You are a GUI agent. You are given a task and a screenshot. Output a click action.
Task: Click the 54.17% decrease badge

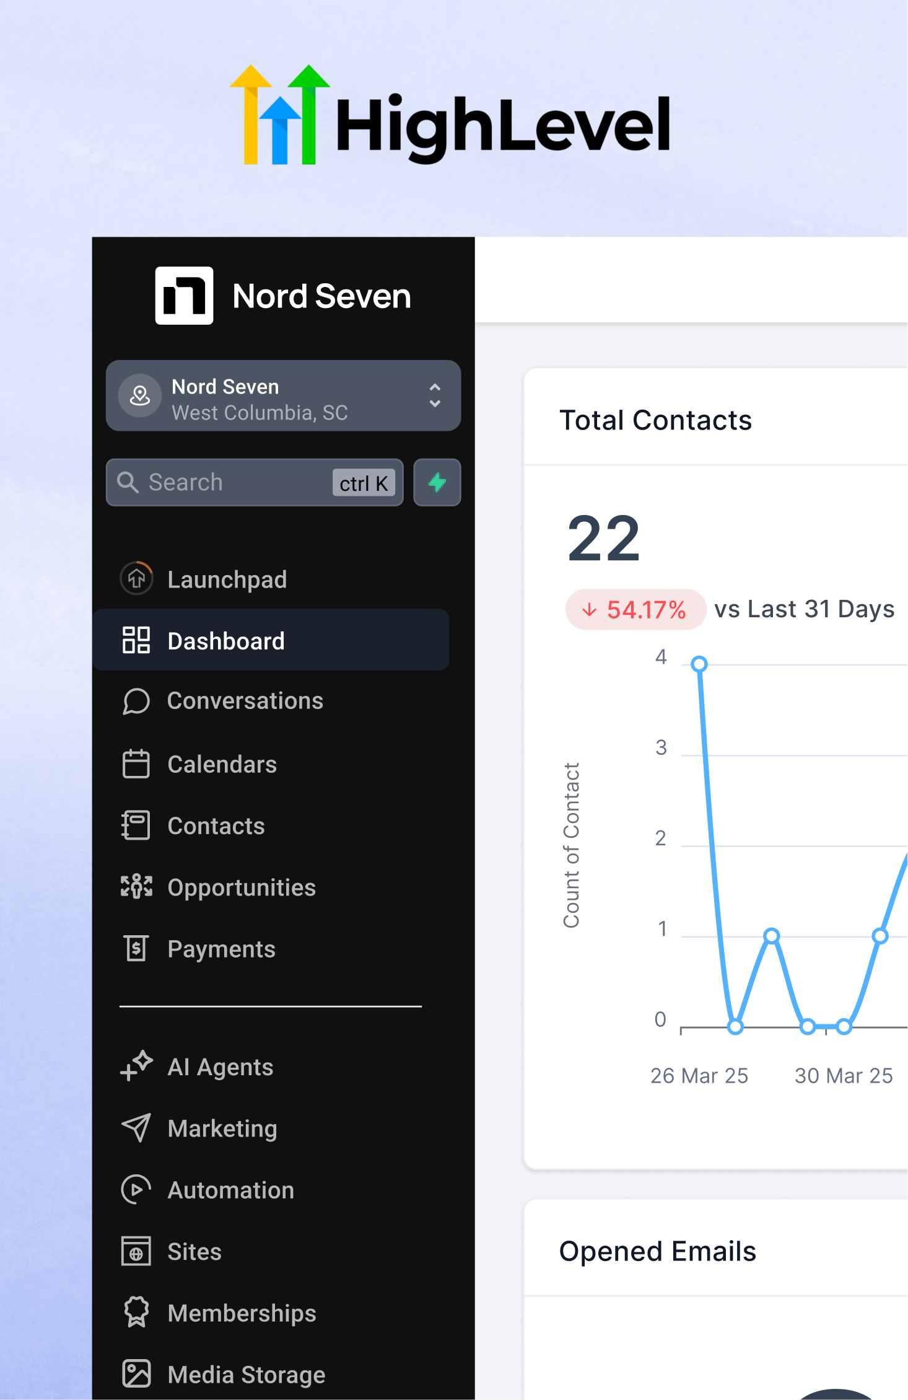pyautogui.click(x=635, y=609)
